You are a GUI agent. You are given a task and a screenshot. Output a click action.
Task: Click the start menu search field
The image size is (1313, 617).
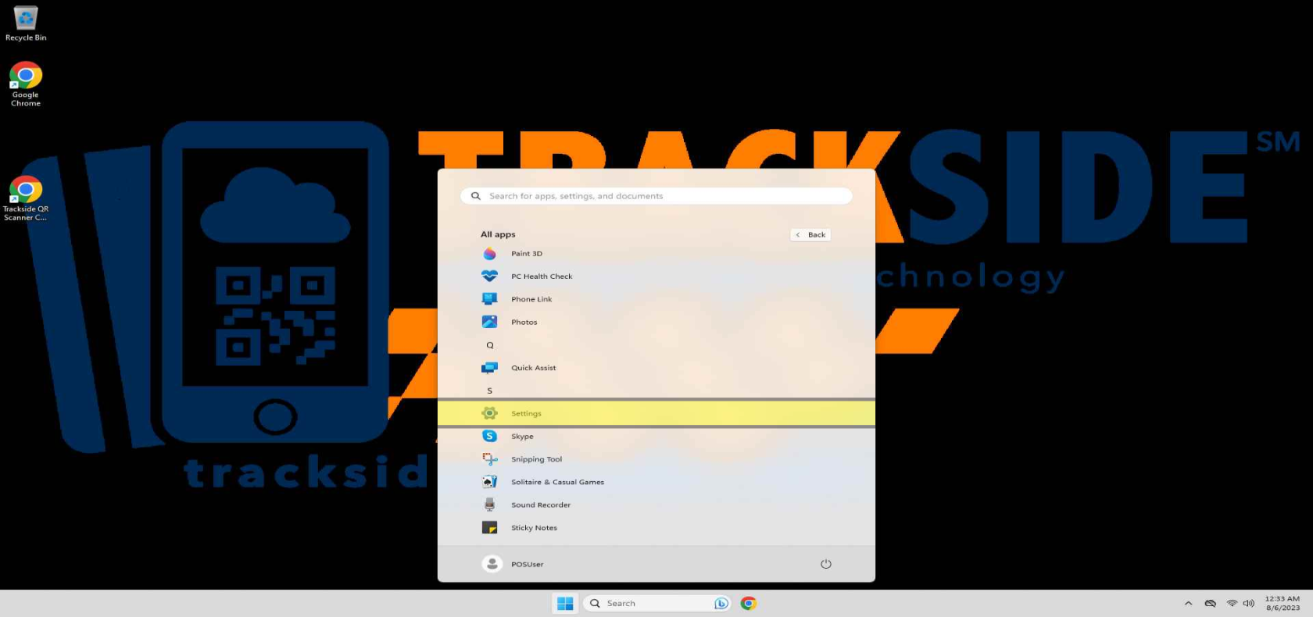click(x=656, y=196)
